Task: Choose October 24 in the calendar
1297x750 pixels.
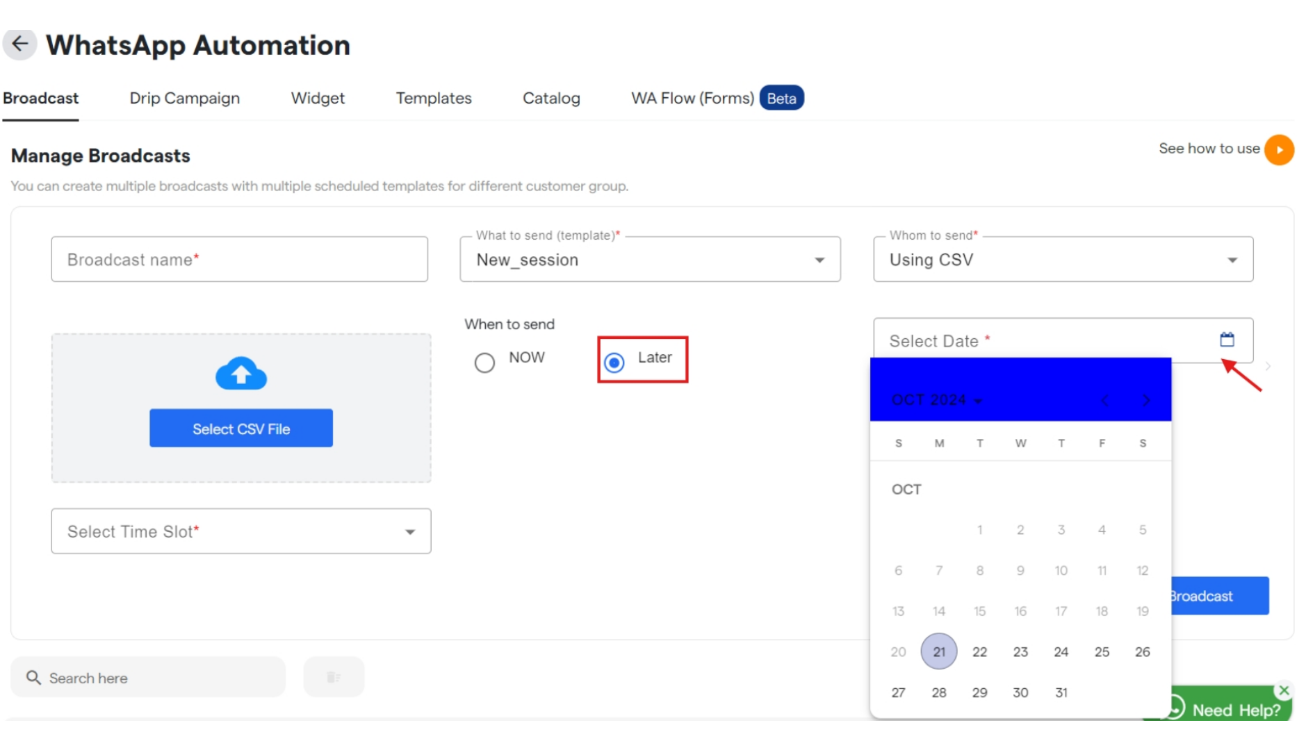Action: coord(1061,651)
